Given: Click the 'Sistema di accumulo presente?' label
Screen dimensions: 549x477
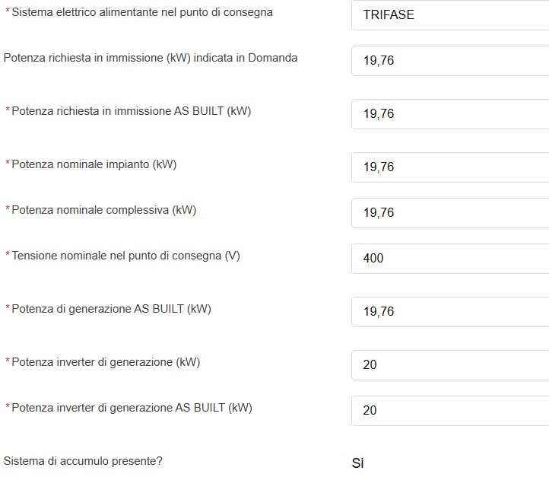Looking at the screenshot, I should pos(83,461).
